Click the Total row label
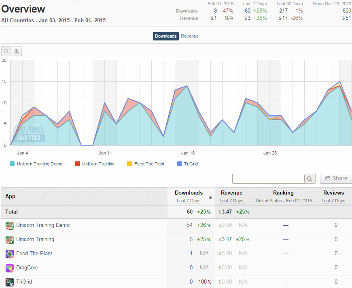This screenshot has height=288, width=352. click(x=11, y=212)
